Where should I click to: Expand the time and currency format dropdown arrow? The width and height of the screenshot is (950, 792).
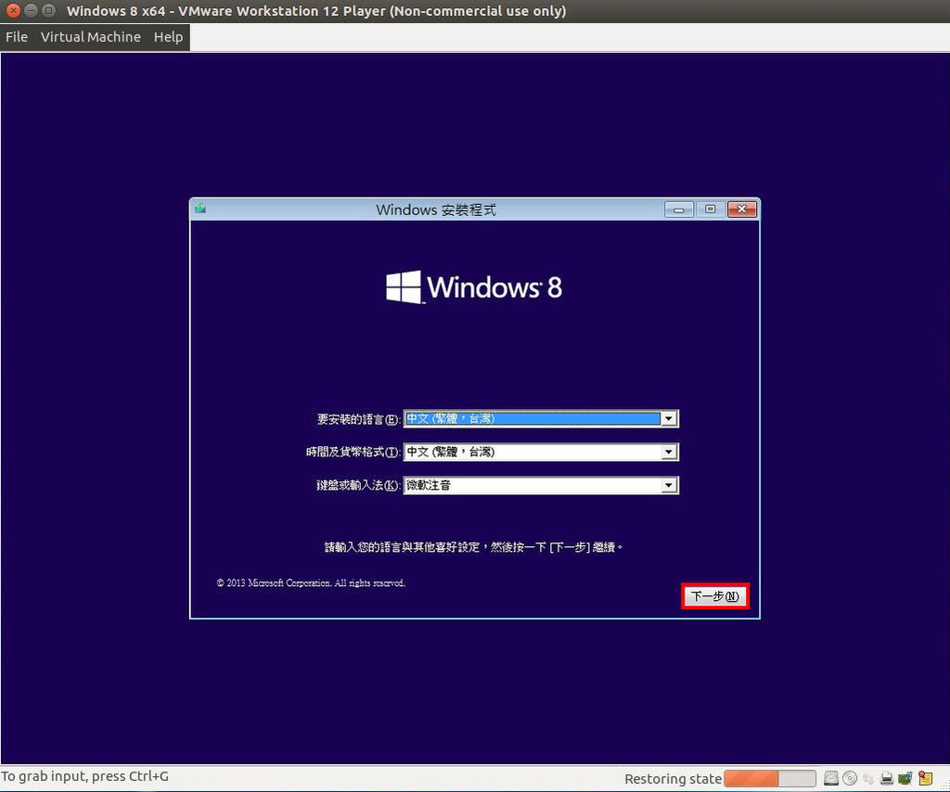point(669,452)
